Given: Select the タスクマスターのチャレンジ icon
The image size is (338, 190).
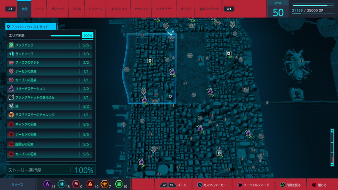Looking at the screenshot, I should (11, 115).
